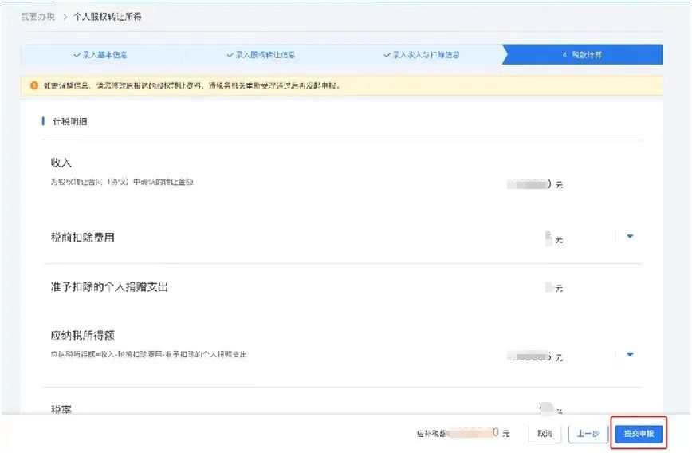Go to the 录入收入与扣除信息 step

[x=422, y=55]
